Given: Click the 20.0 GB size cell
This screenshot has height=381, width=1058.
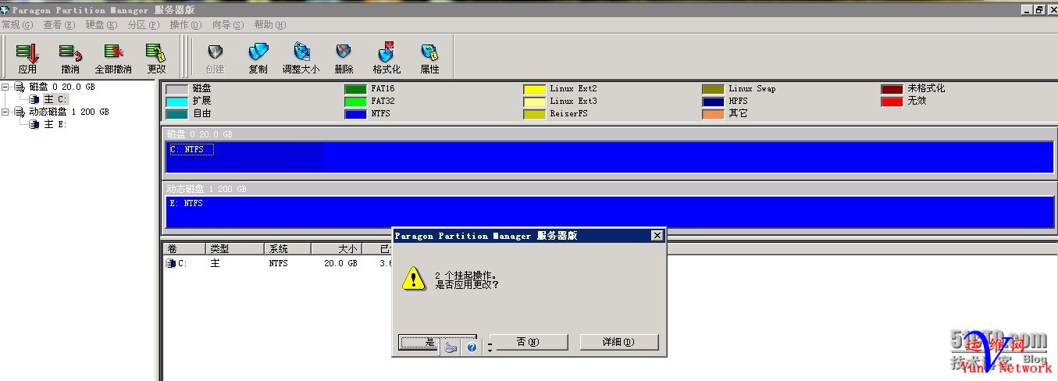Looking at the screenshot, I should (340, 264).
